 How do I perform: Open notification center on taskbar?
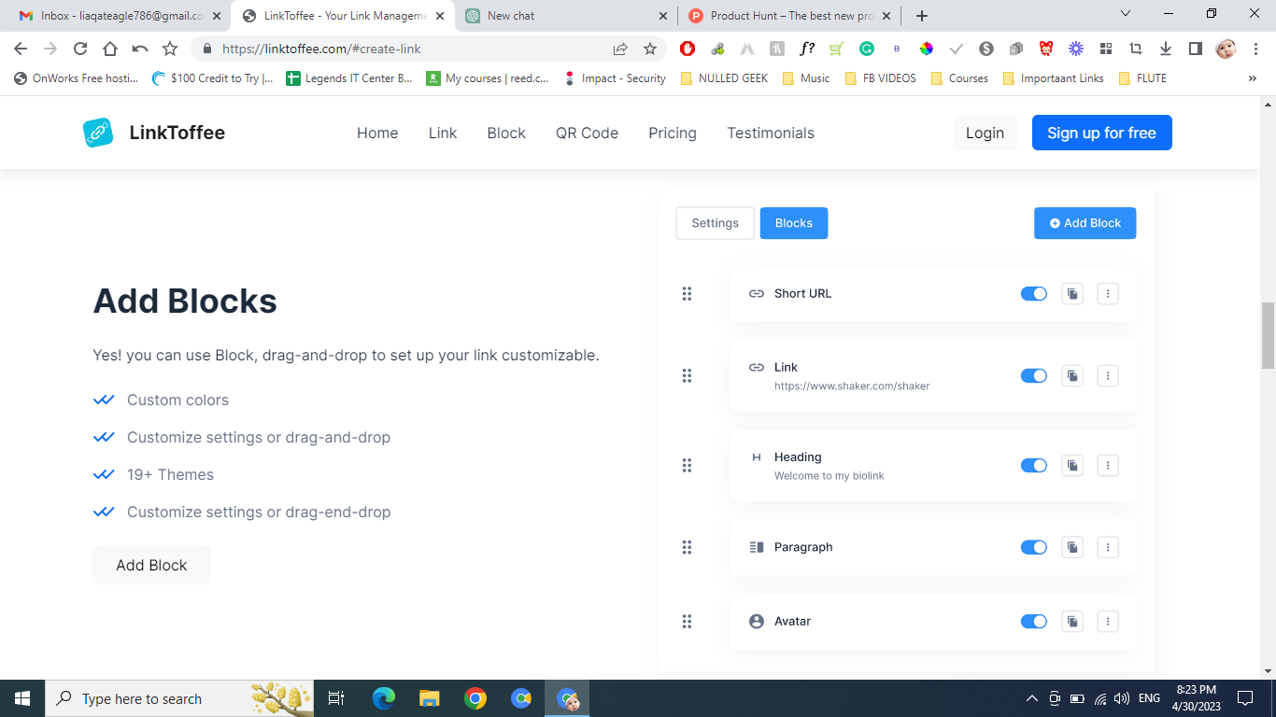(1244, 698)
